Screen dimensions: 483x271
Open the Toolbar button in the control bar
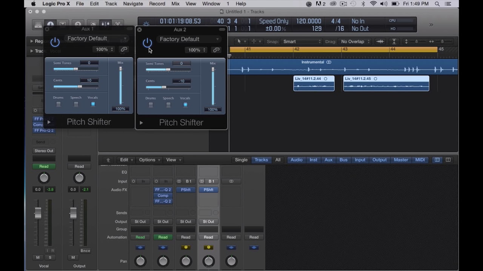point(63,25)
